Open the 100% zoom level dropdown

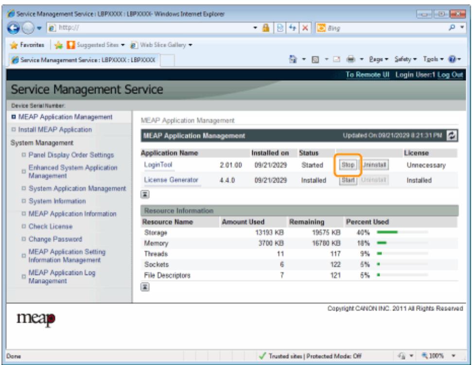(453, 356)
